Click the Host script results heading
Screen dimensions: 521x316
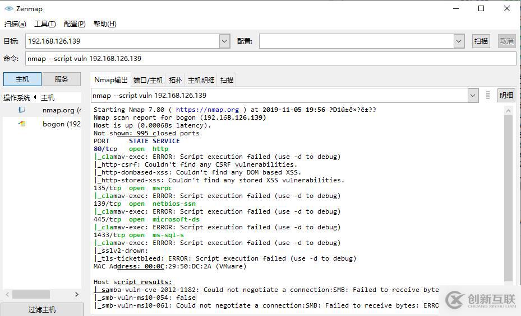132,282
